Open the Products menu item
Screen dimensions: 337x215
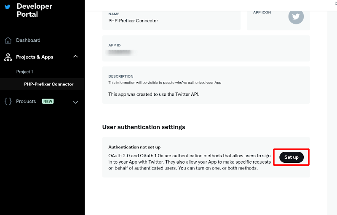tap(26, 101)
